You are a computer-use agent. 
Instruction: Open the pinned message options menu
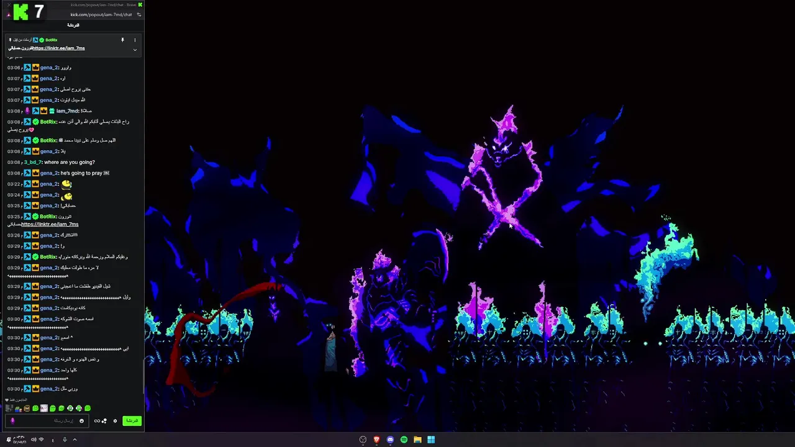(135, 40)
